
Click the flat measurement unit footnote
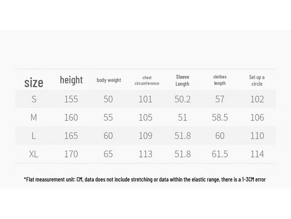(145, 179)
